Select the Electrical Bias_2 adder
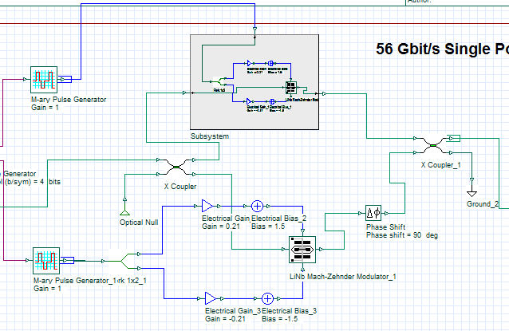 (257, 206)
